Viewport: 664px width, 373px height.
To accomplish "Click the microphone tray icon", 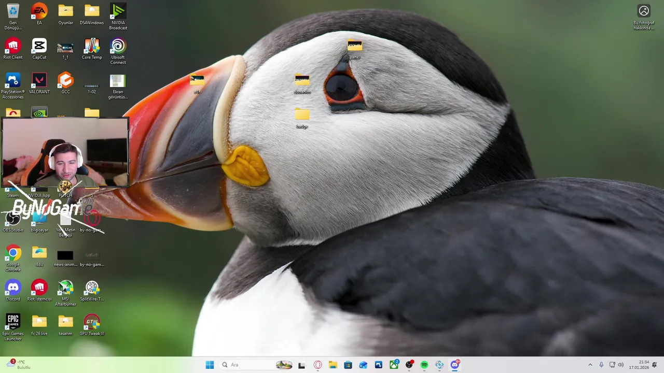I will 601,365.
